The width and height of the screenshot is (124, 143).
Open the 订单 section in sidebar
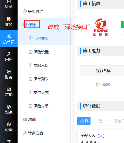(9, 5)
